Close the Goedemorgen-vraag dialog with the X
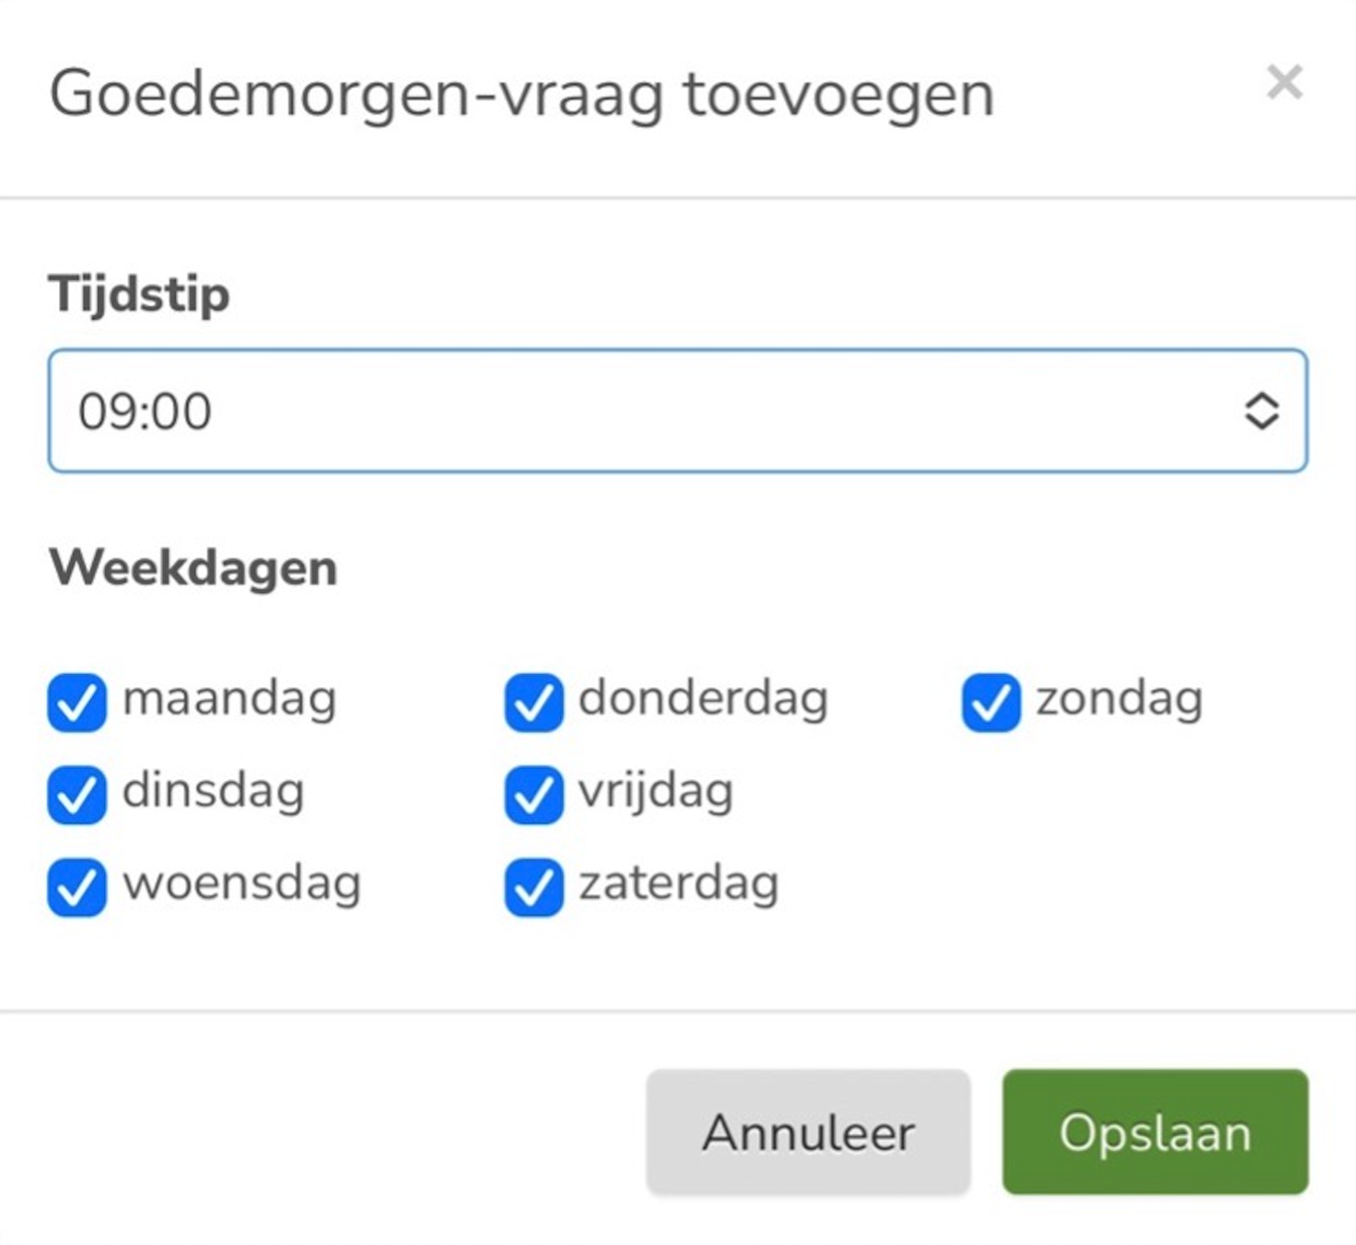Screen dimensions: 1356x1245 pos(1284,82)
